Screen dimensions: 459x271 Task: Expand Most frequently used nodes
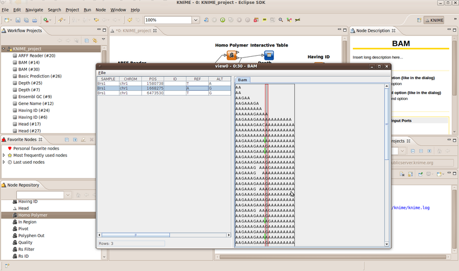coord(4,155)
